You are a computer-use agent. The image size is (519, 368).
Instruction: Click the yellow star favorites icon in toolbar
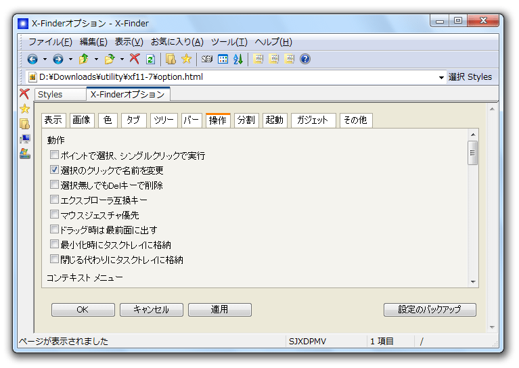tap(186, 59)
